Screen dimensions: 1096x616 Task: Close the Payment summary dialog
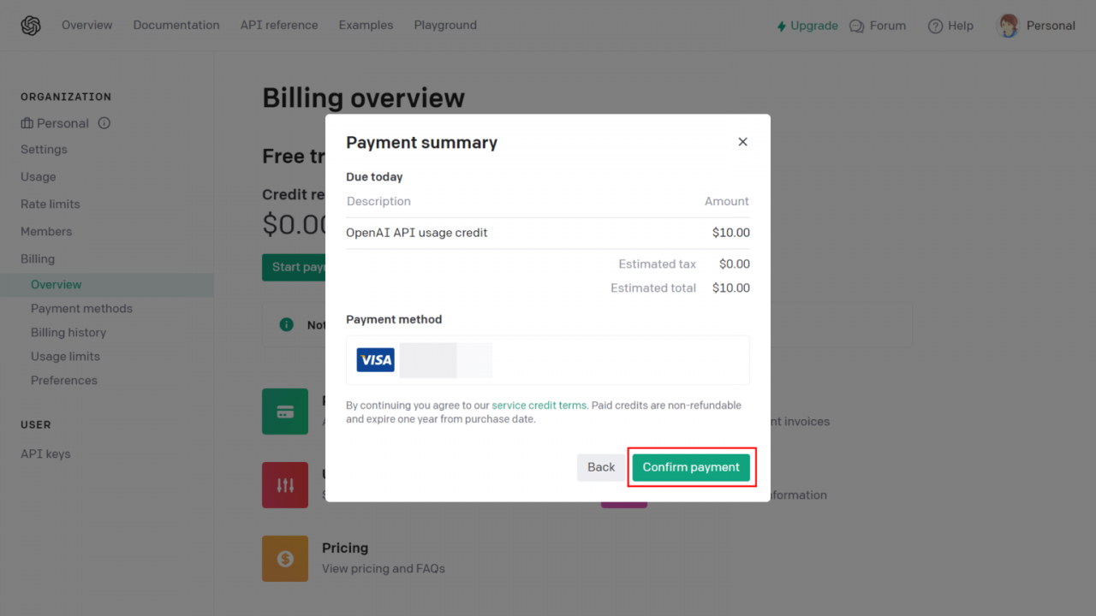click(742, 142)
